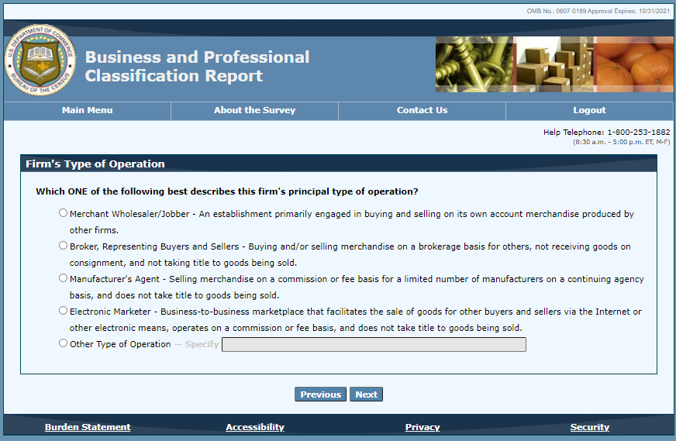View the Privacy footer link
The width and height of the screenshot is (676, 441).
point(422,427)
